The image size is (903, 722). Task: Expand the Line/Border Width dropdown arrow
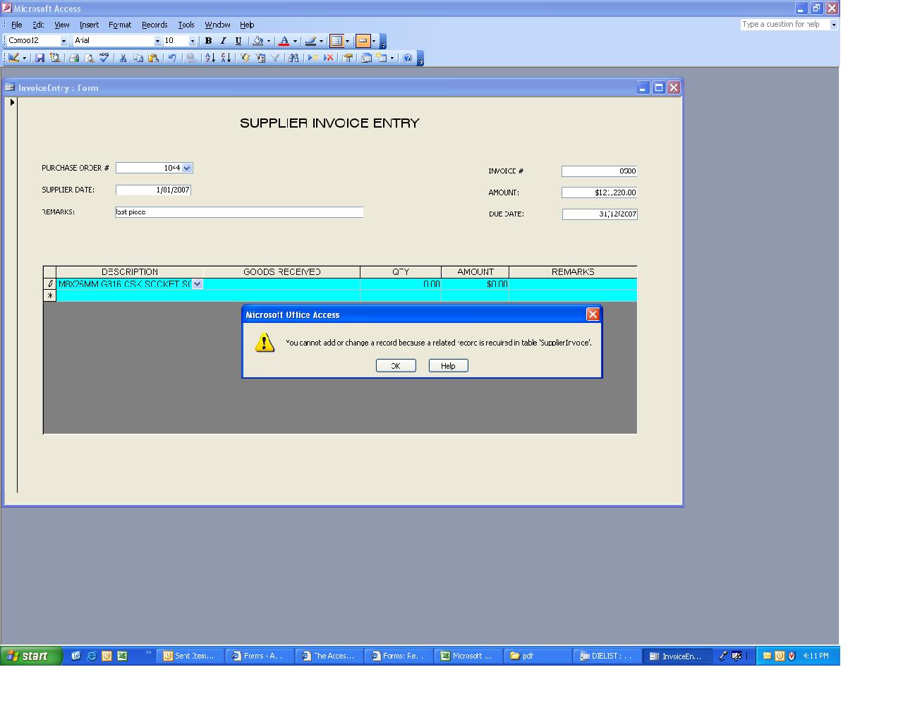coord(347,41)
